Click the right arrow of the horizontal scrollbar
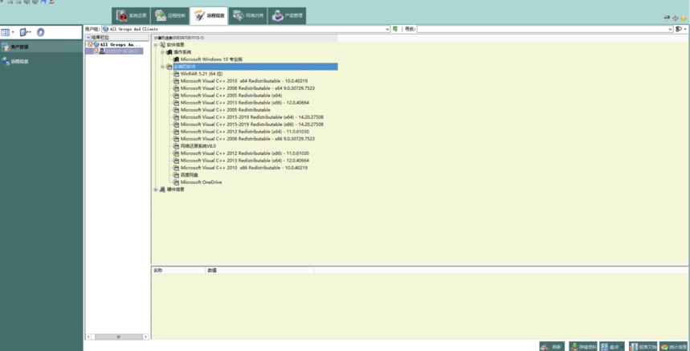Image resolution: width=690 pixels, height=351 pixels. point(145,337)
